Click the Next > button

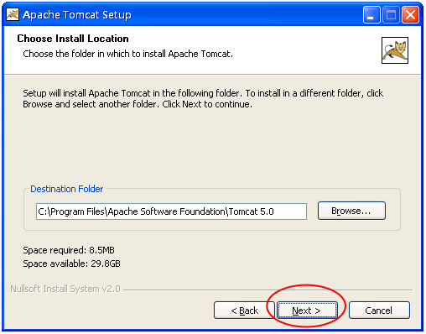307,311
